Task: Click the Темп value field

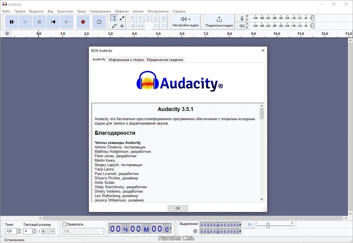Action: pyautogui.click(x=11, y=231)
